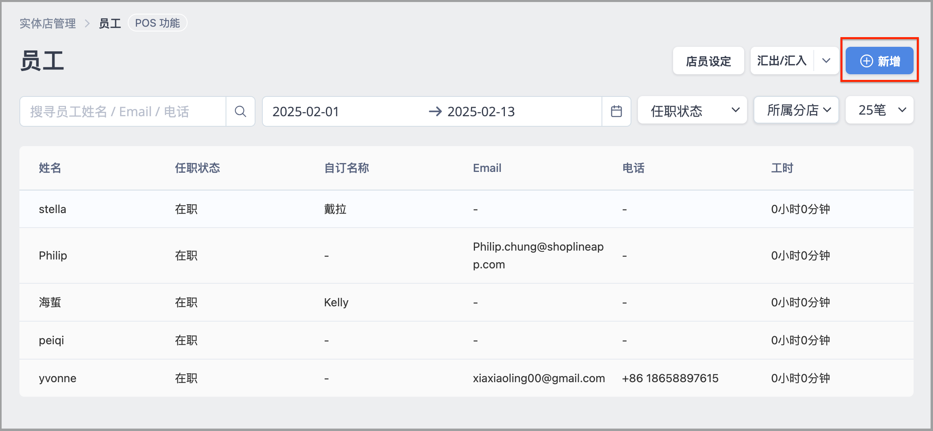This screenshot has height=431, width=933.
Task: Open employee stella row
Action: (466, 209)
